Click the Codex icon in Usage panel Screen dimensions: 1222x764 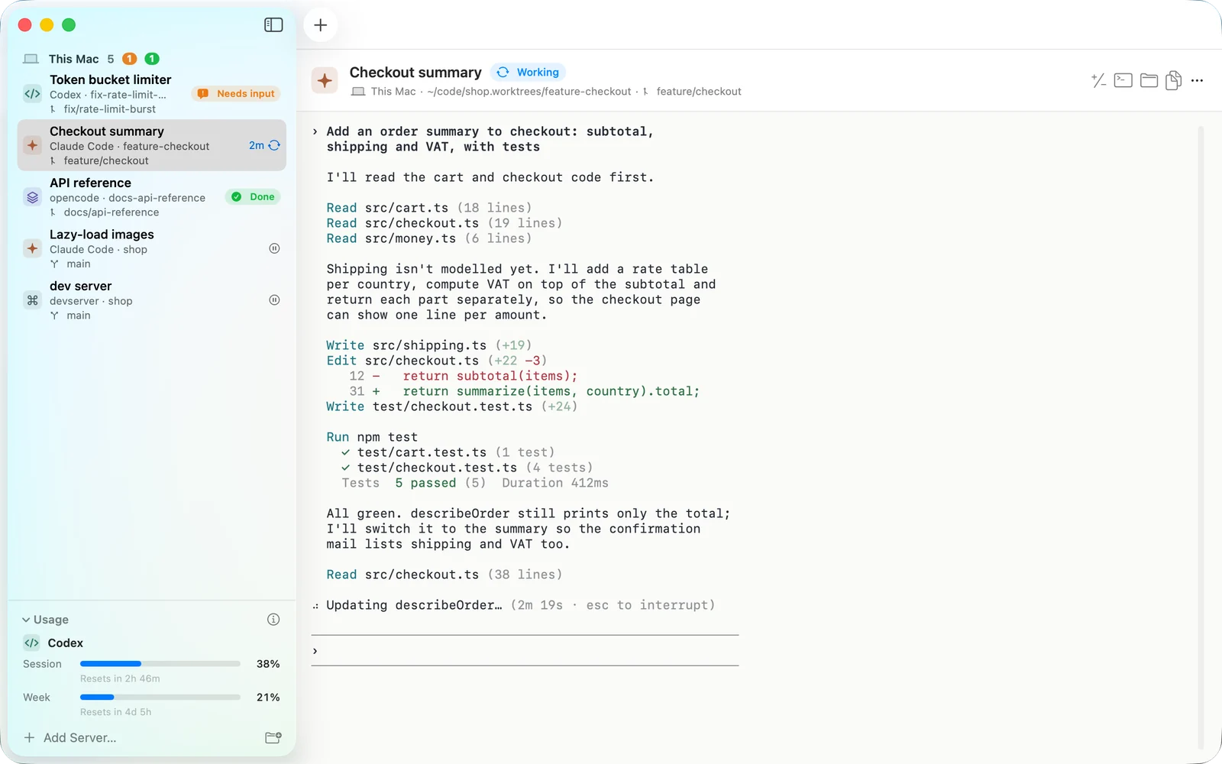(x=31, y=643)
